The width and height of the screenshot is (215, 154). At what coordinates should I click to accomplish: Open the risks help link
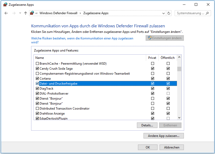tap(82, 40)
